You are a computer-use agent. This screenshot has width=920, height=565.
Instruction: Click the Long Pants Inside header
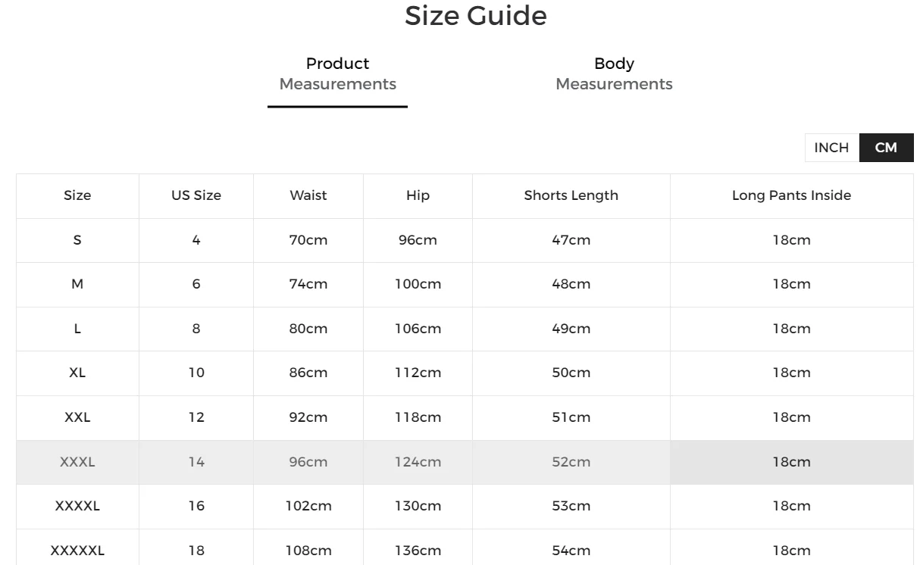(x=791, y=195)
